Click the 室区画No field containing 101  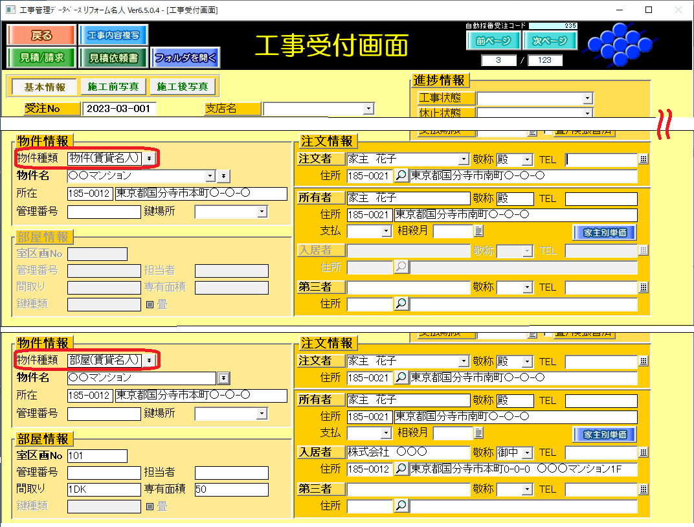tap(97, 456)
